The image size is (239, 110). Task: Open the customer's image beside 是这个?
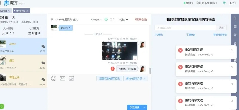(54, 28)
